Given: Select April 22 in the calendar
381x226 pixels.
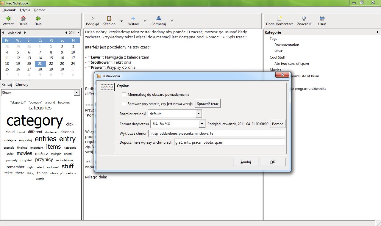Looking at the screenshot, I should tap(51, 63).
